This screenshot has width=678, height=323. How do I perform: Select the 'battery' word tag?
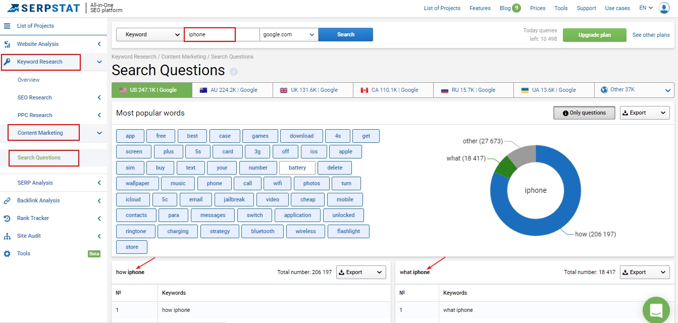click(297, 168)
